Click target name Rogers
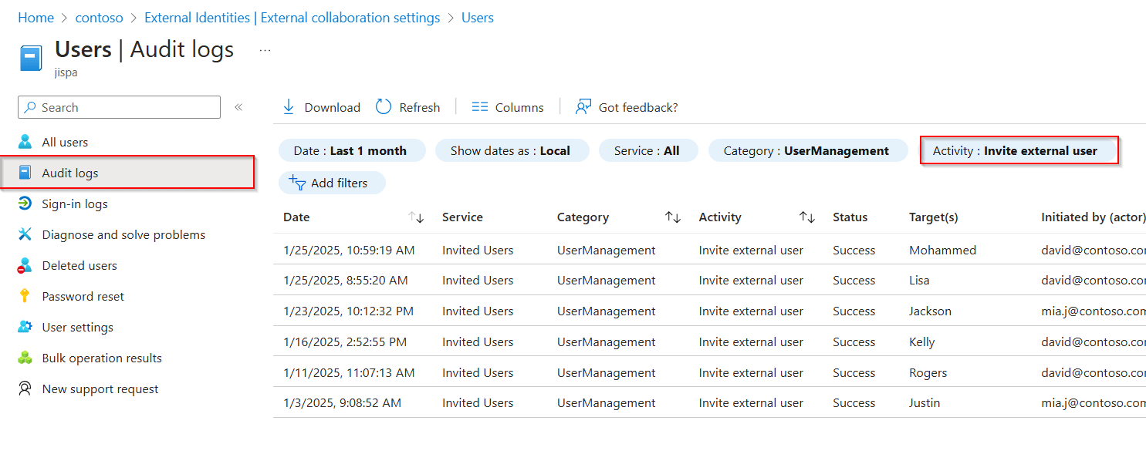The height and width of the screenshot is (471, 1146). (928, 372)
